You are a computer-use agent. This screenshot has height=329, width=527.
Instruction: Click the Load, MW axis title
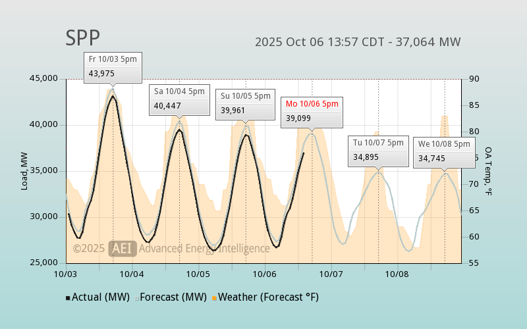click(x=24, y=171)
